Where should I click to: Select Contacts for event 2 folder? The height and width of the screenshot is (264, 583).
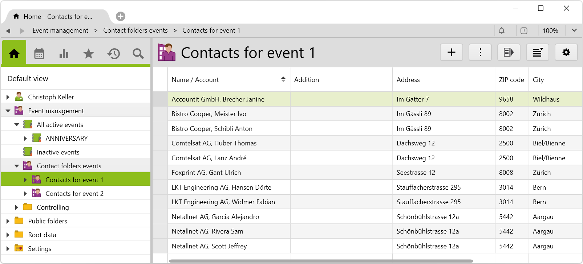(74, 194)
